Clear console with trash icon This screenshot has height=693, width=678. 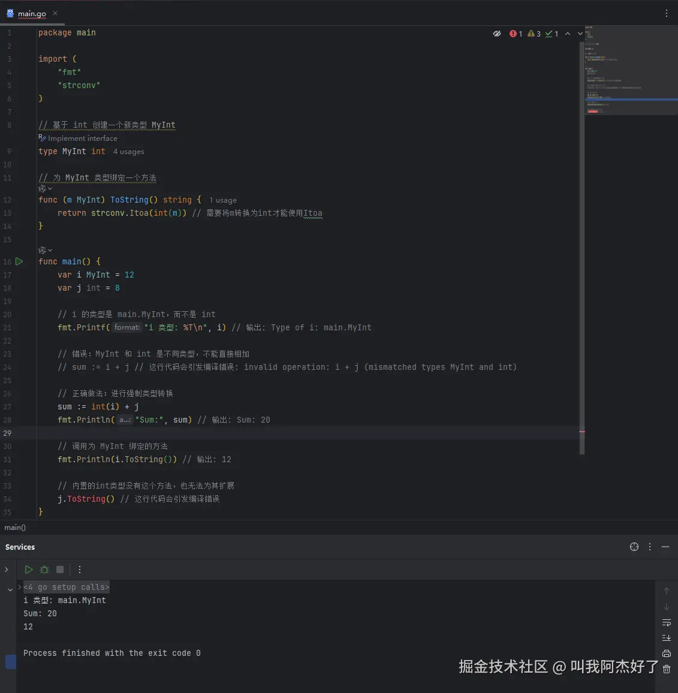667,669
